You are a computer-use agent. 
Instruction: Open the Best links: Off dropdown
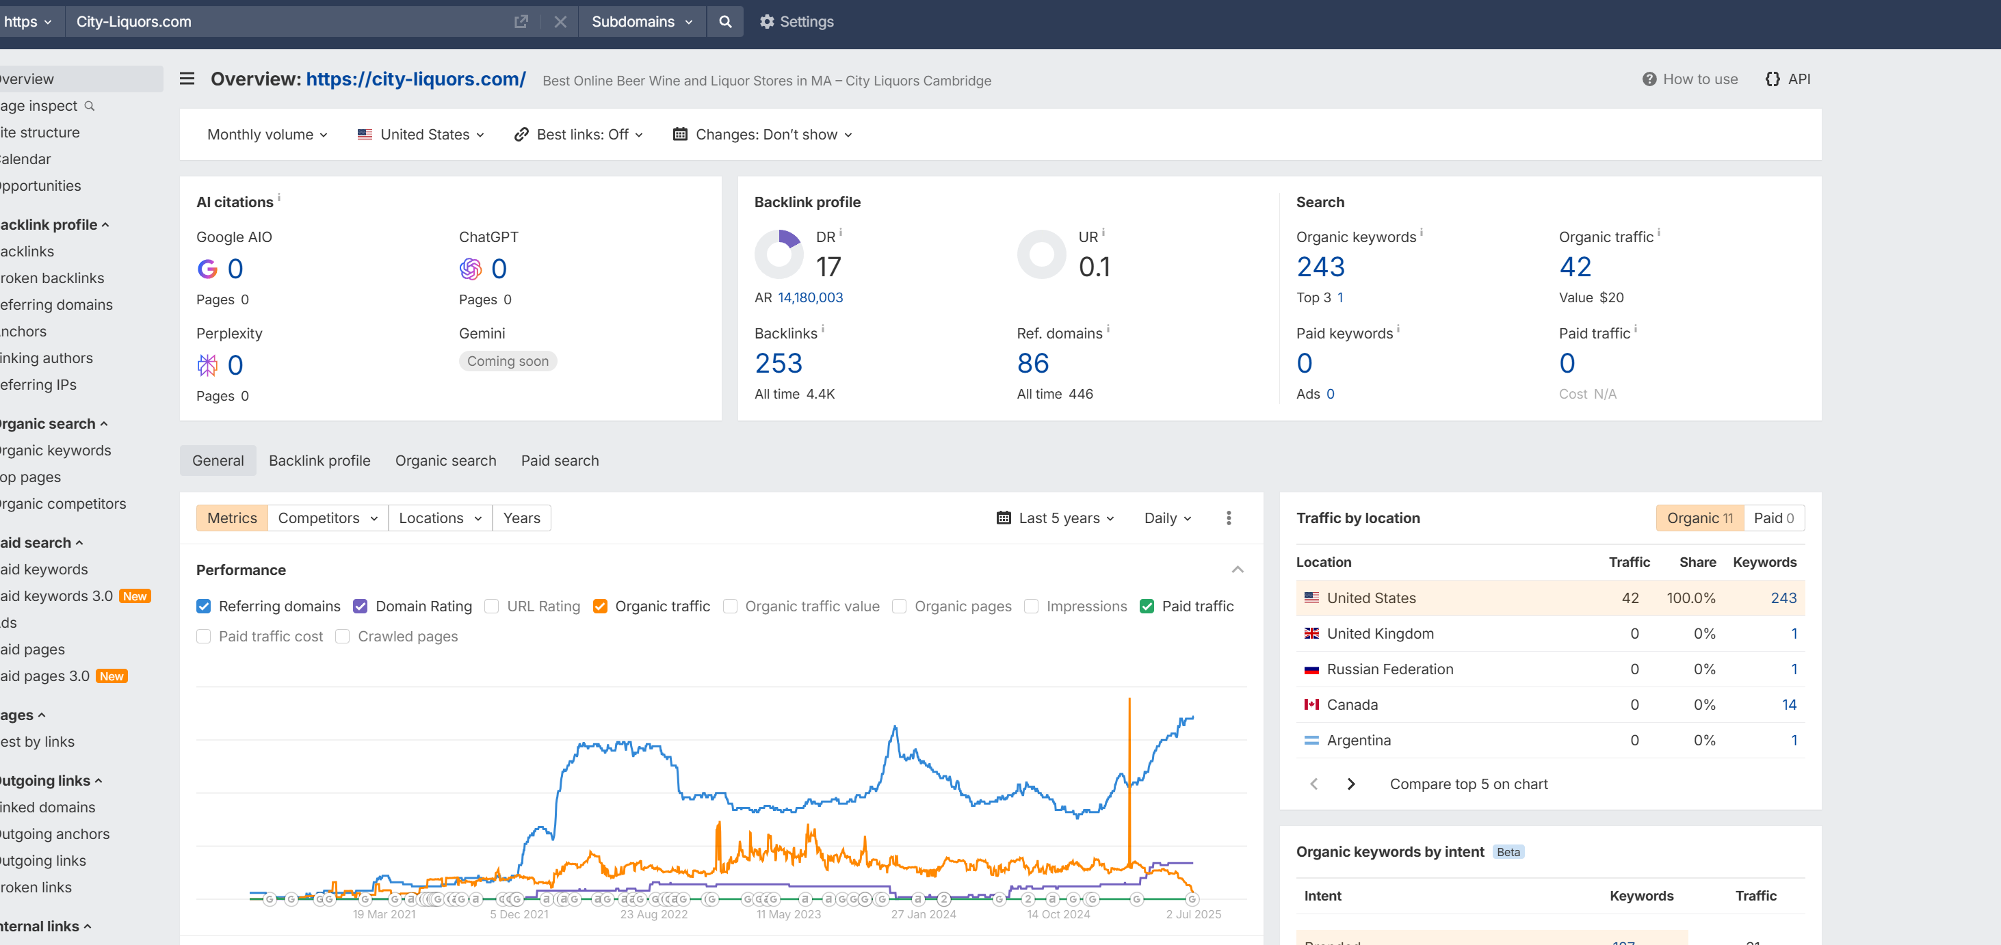579,134
